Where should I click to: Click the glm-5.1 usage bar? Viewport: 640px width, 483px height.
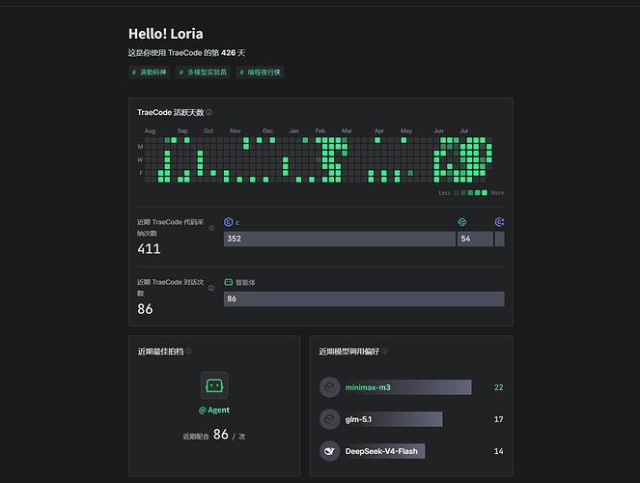tap(392, 419)
